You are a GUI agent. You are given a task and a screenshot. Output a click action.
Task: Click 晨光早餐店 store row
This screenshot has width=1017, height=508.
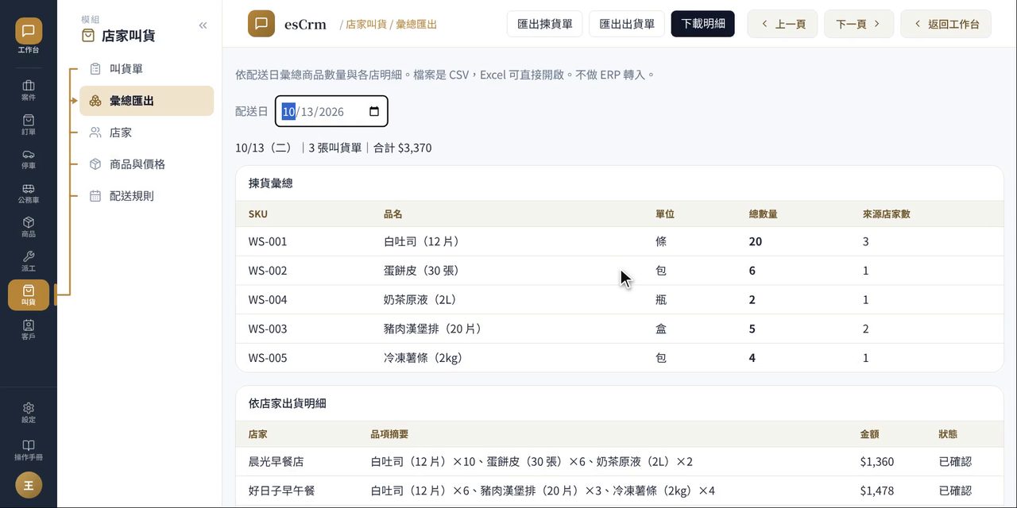tap(620, 461)
